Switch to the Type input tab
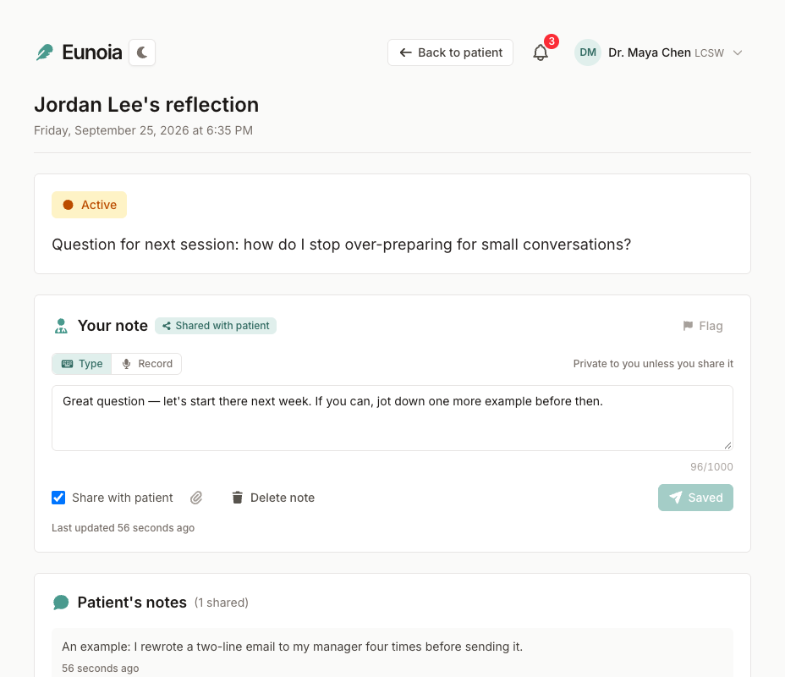Viewport: 785px width, 677px height. (81, 364)
